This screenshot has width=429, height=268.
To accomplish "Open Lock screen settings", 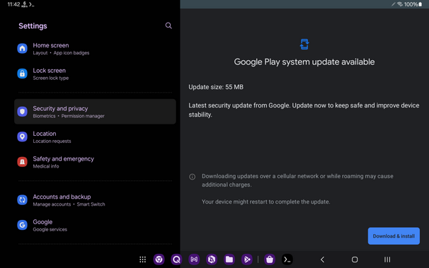I will point(95,74).
